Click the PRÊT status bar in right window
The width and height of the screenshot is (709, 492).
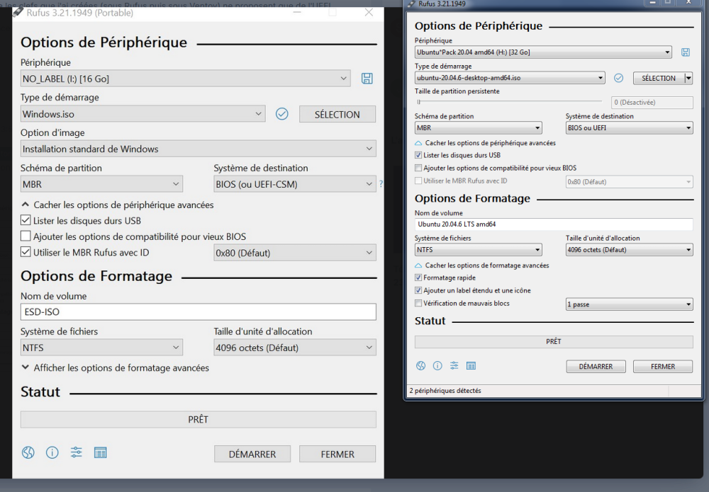pos(554,342)
